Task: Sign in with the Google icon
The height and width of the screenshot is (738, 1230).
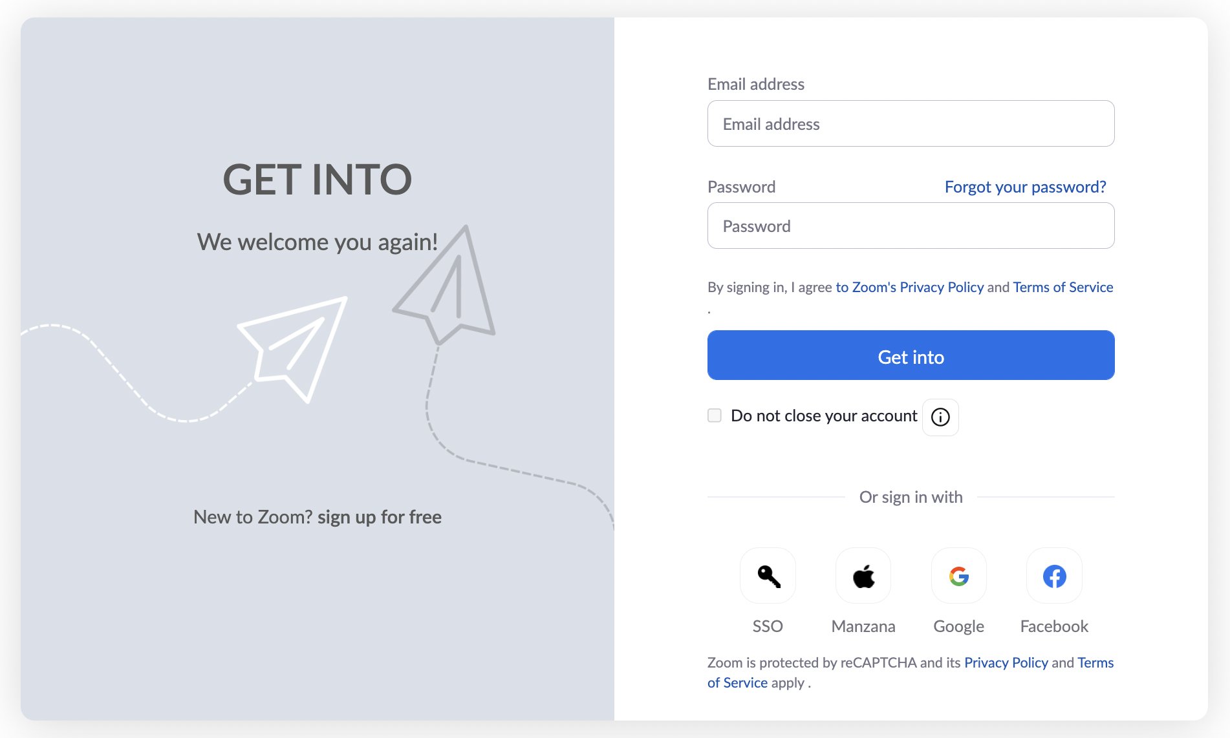Action: (959, 576)
